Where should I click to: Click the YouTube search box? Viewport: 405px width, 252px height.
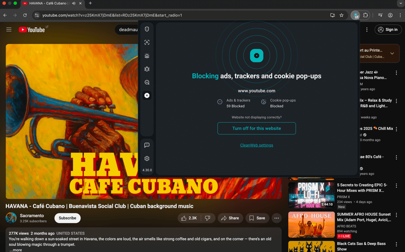127,30
